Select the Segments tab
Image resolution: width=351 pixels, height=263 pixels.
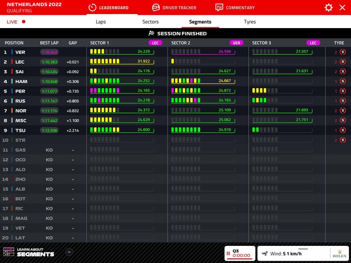pos(200,21)
